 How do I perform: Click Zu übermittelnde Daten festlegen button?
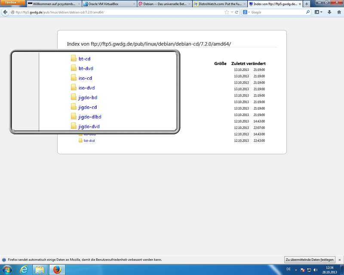coord(310,260)
